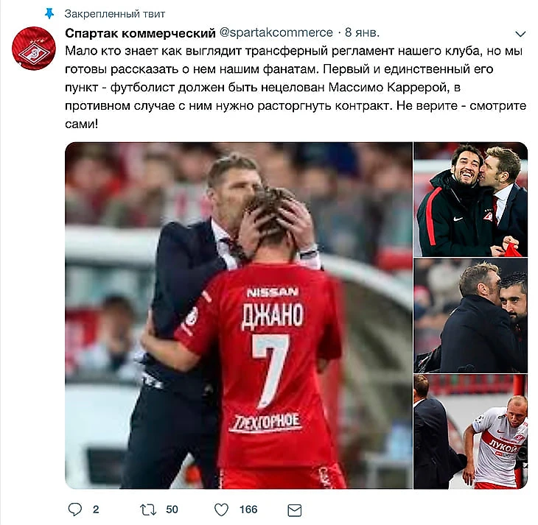The image size is (538, 525).
Task: Click the blue pinned tweet pin icon
Action: 50,14
